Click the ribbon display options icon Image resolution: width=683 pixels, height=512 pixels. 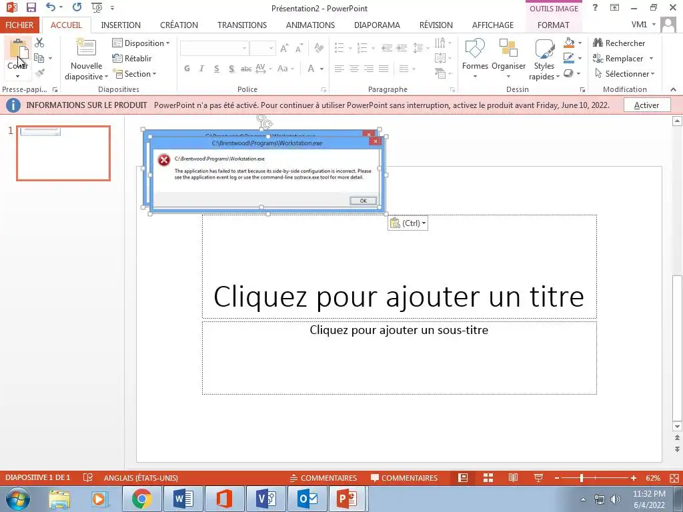[614, 7]
